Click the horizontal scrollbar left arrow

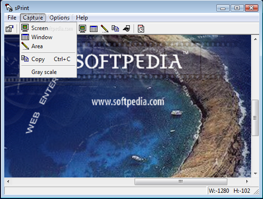(x=8, y=181)
